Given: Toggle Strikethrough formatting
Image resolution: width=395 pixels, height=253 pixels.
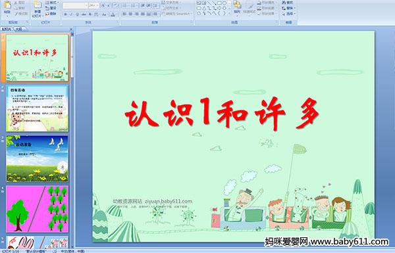Looking at the screenshot, I should 84,14.
